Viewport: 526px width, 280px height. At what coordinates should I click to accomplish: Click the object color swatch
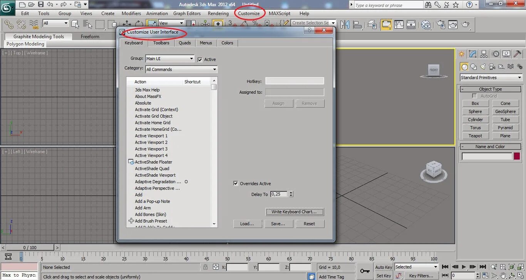(516, 156)
